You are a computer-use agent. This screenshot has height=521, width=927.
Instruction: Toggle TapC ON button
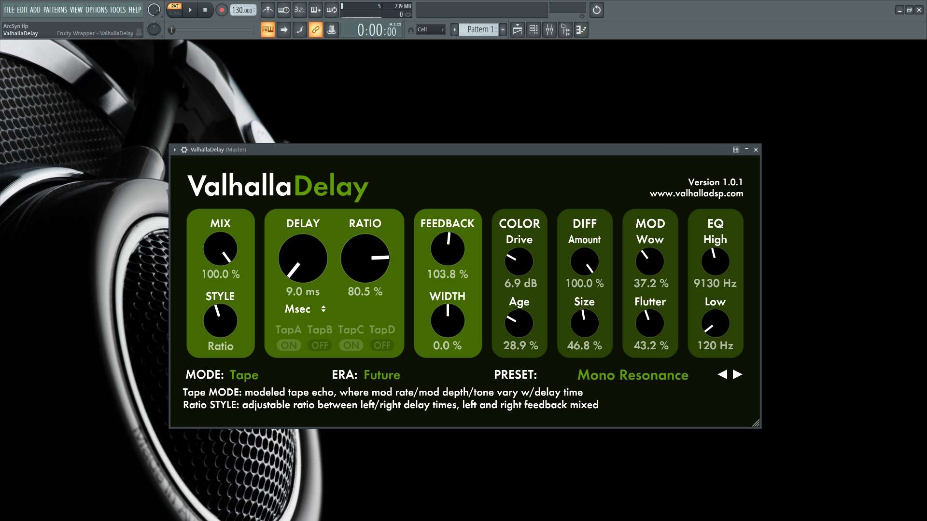tap(351, 345)
